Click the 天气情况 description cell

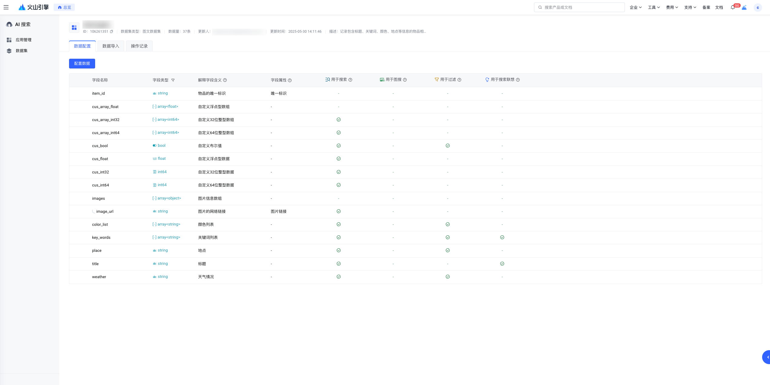click(206, 277)
